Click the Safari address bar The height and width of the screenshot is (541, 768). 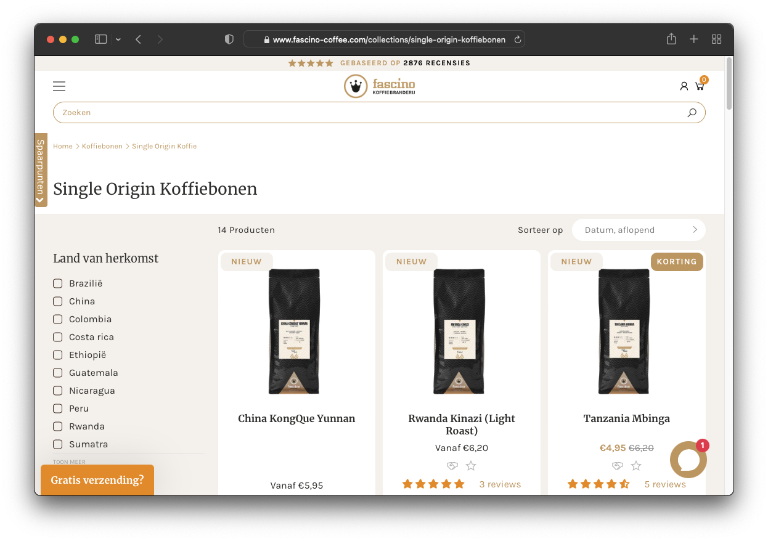(385, 39)
